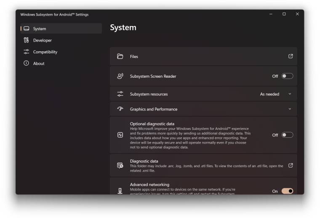Open the Compatibility section in sidebar
The image size is (320, 218).
[x=61, y=52]
